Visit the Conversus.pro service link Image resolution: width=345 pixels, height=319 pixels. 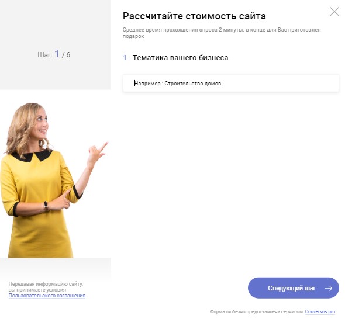pyautogui.click(x=320, y=311)
